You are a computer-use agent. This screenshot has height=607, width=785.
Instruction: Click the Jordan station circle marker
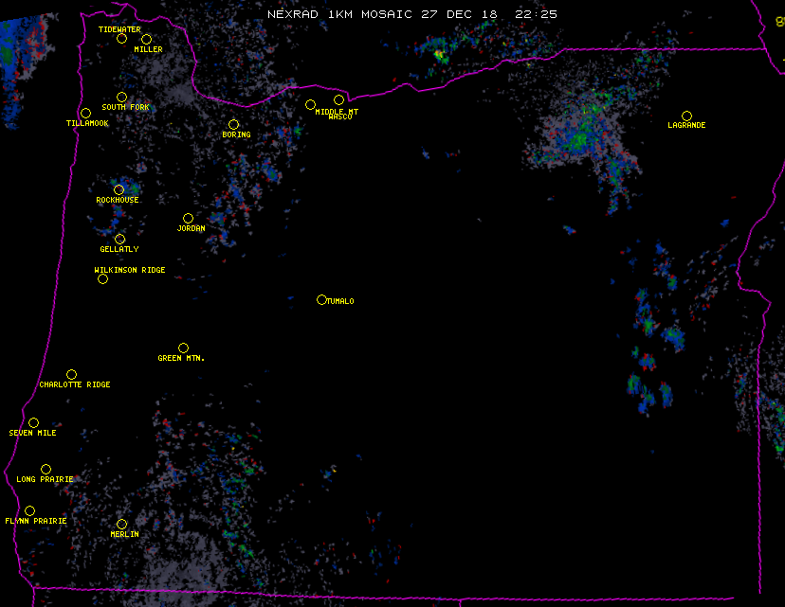click(188, 218)
